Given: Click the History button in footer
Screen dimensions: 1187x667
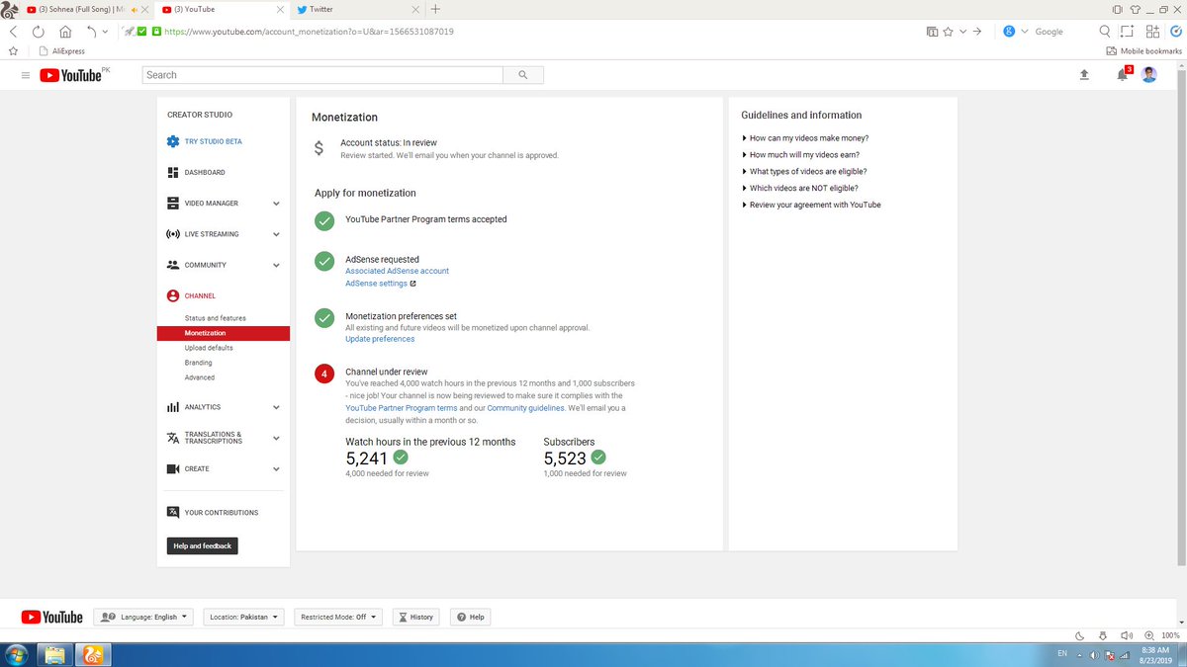Looking at the screenshot, I should [x=415, y=617].
